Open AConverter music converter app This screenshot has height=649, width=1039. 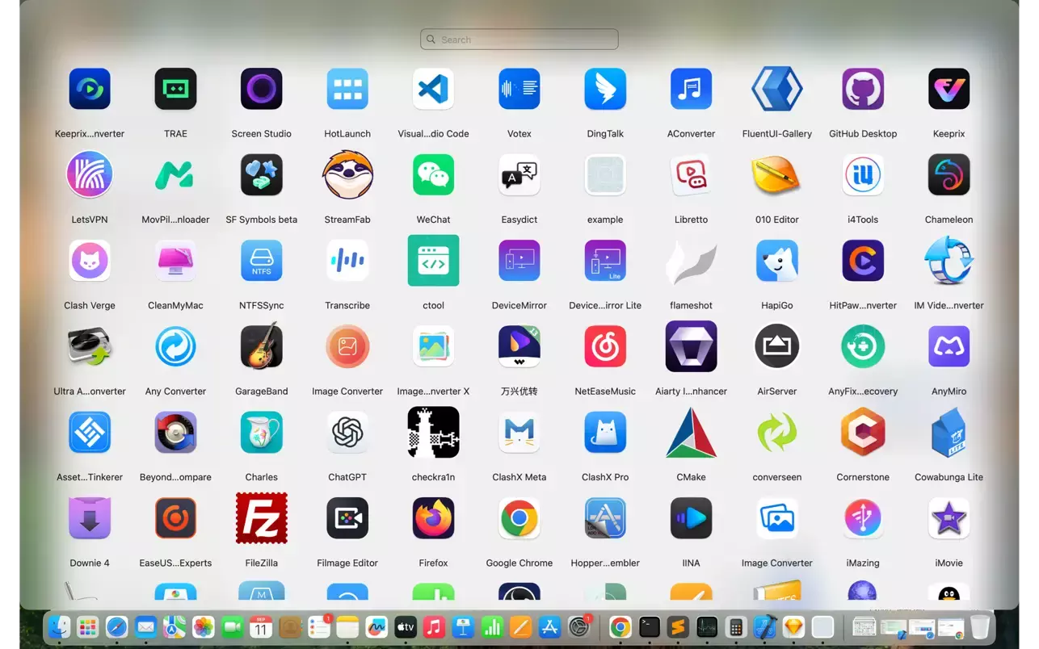[691, 89]
